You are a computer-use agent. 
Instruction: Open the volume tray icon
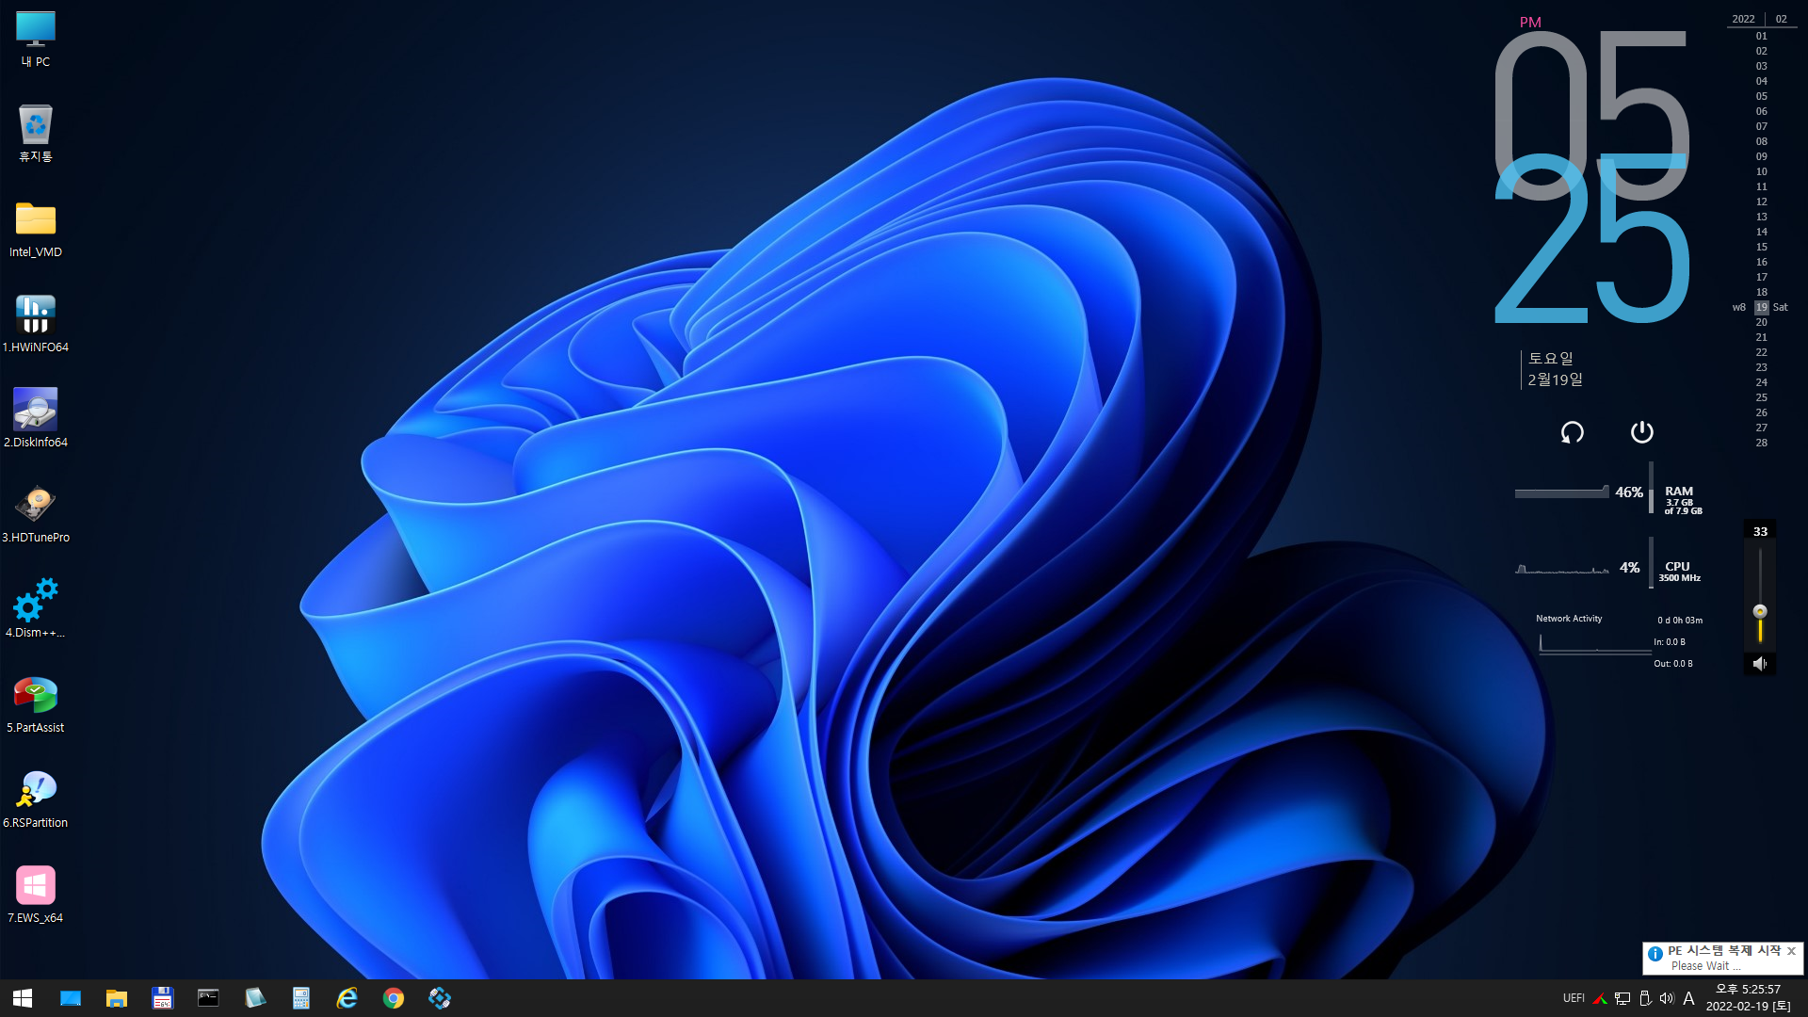1667,998
